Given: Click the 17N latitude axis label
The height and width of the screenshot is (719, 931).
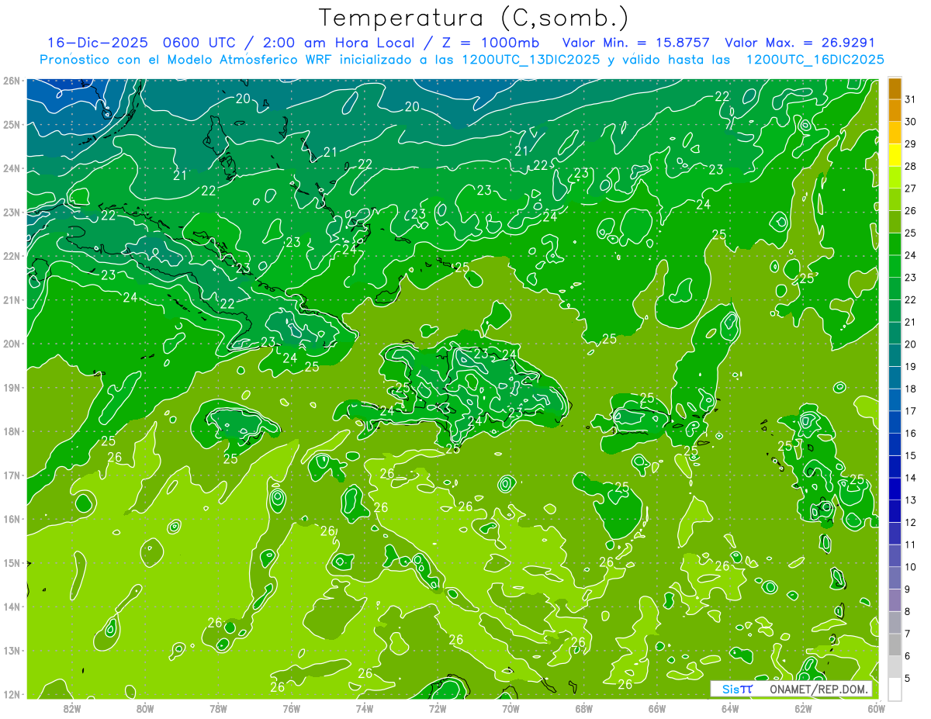Looking at the screenshot, I should [12, 475].
